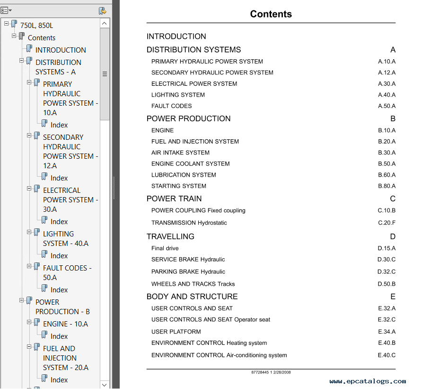Viewport: 430px width, 389px height.
Task: Collapse the POWER PRODUCTION - B branch
Action: coord(21,300)
